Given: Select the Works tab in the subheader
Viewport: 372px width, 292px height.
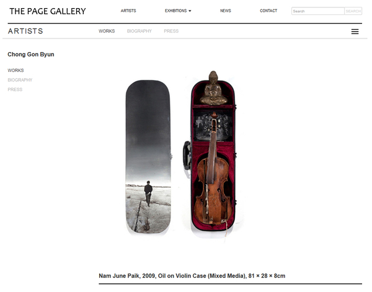Looking at the screenshot, I should click(107, 31).
